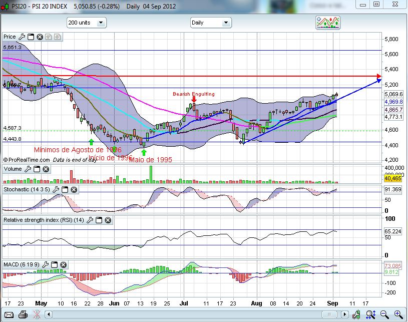Viewport: 408px width, 322px height.
Task: Open MACD indicator settings wrench
Action: point(45,265)
